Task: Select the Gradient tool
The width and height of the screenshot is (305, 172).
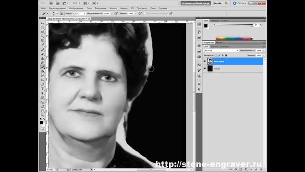Action: point(42,71)
